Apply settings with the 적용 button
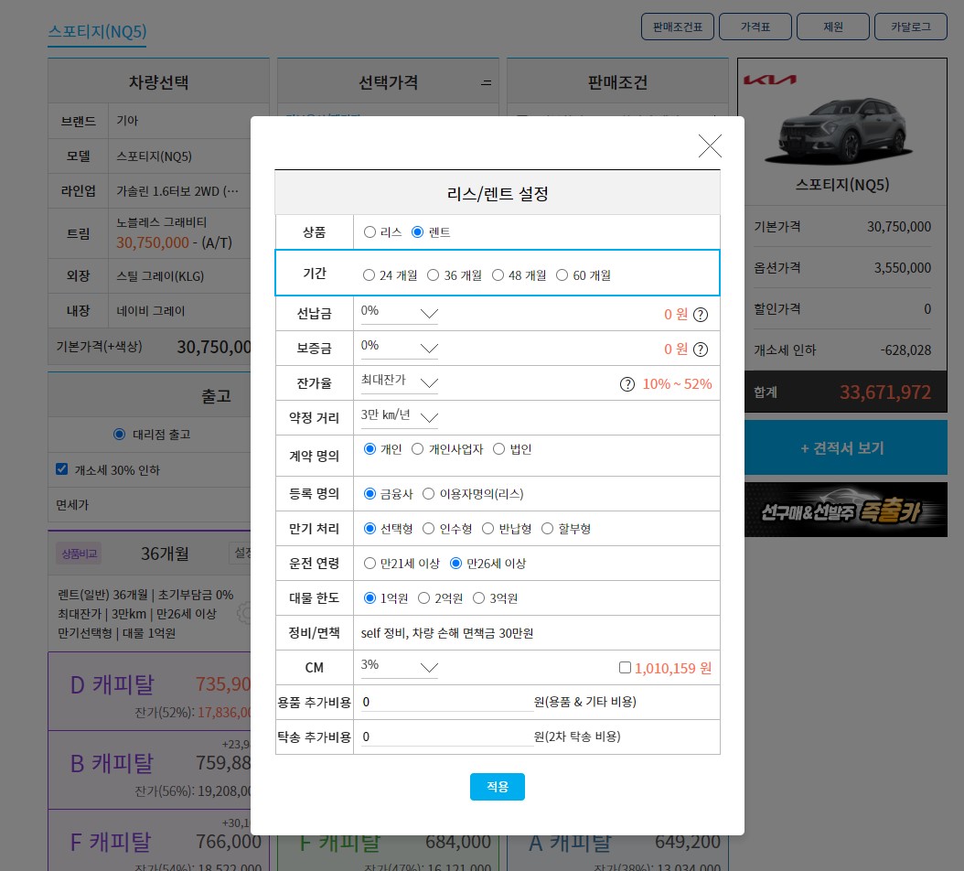964x871 pixels. tap(498, 787)
